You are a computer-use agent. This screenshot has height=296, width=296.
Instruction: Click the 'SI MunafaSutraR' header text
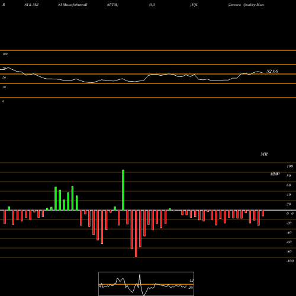point(73,5)
